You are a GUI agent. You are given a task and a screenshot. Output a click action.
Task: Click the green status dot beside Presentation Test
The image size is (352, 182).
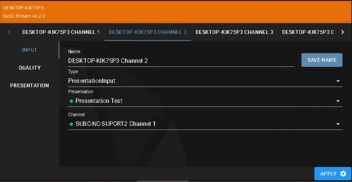click(x=71, y=101)
